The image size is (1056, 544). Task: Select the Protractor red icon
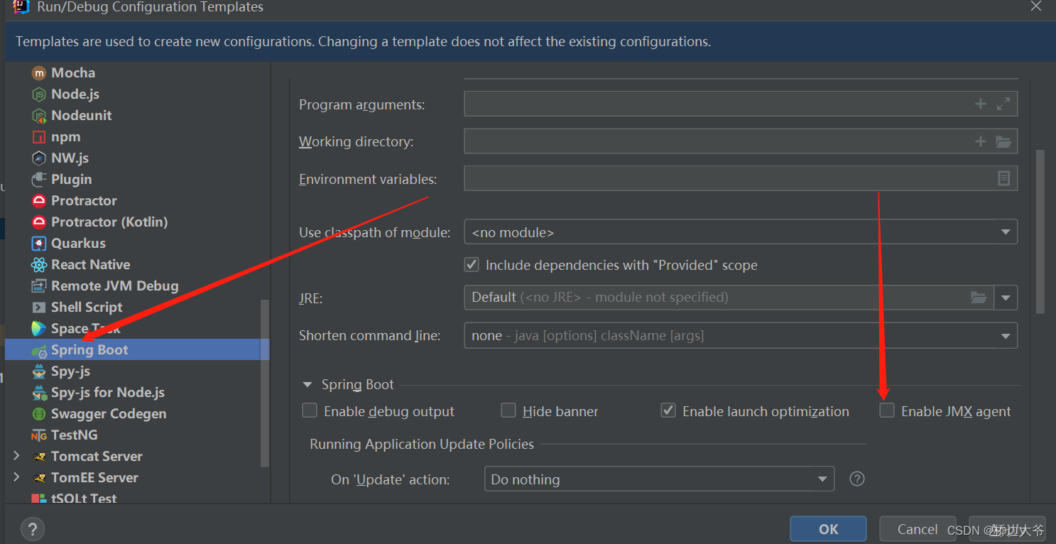click(39, 200)
